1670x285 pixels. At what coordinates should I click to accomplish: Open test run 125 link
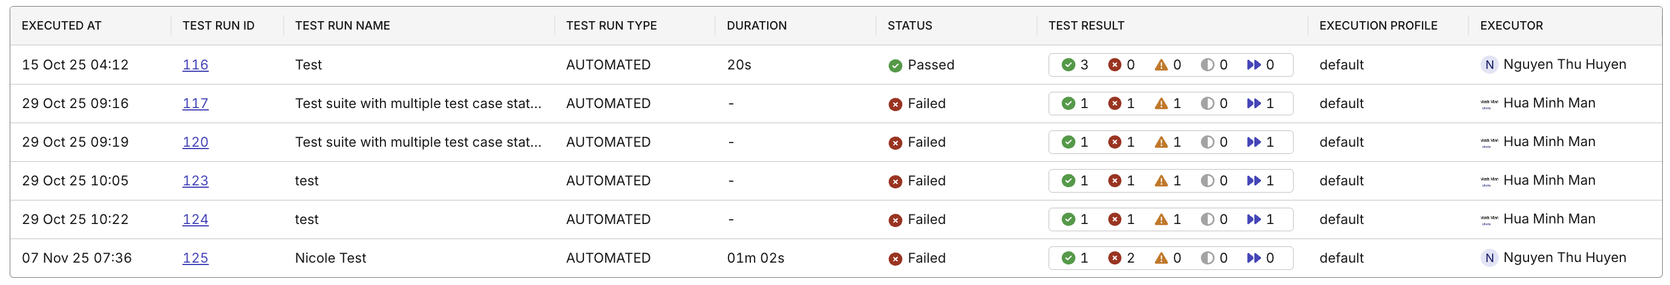195,258
